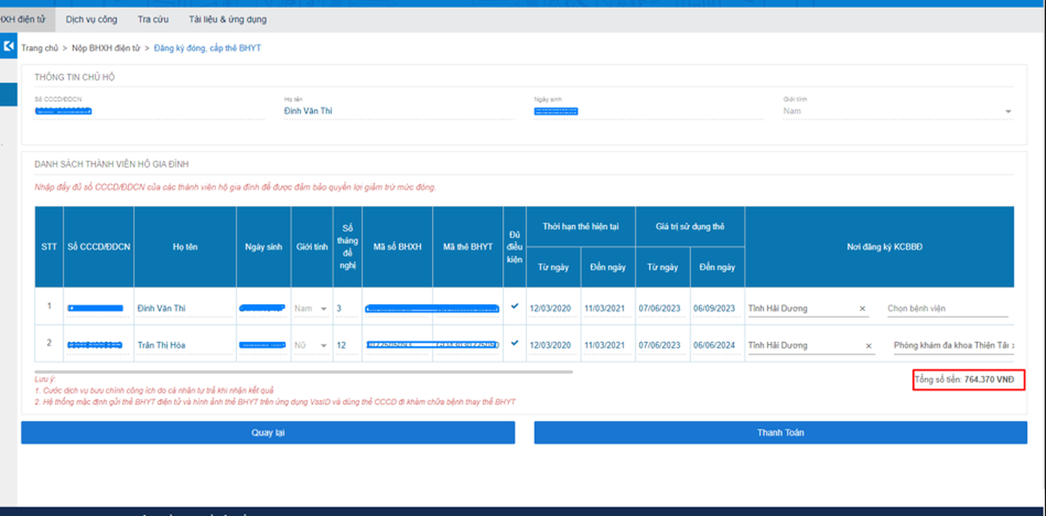
Task: Toggle eligibility checkmark for Đinh Văn Thi
Action: click(515, 306)
